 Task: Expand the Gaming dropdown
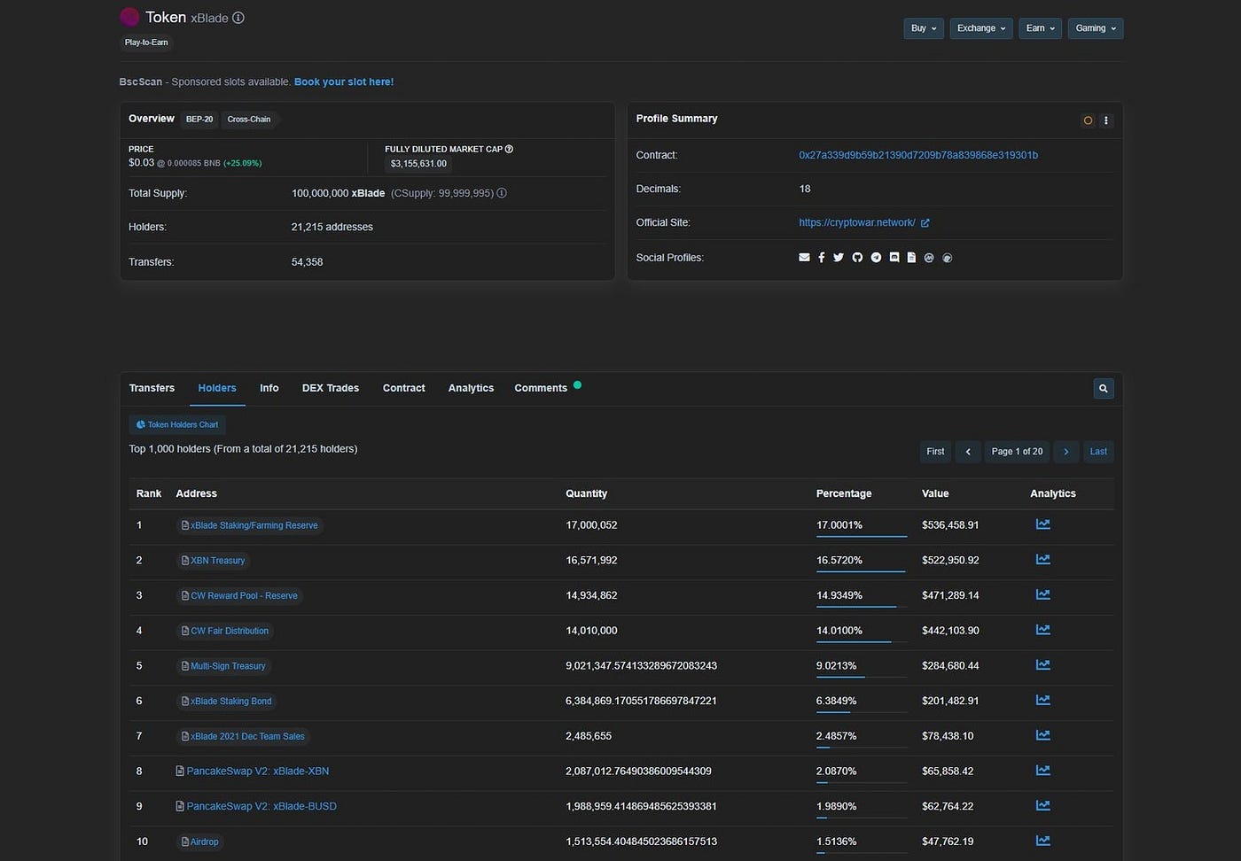pyautogui.click(x=1096, y=28)
